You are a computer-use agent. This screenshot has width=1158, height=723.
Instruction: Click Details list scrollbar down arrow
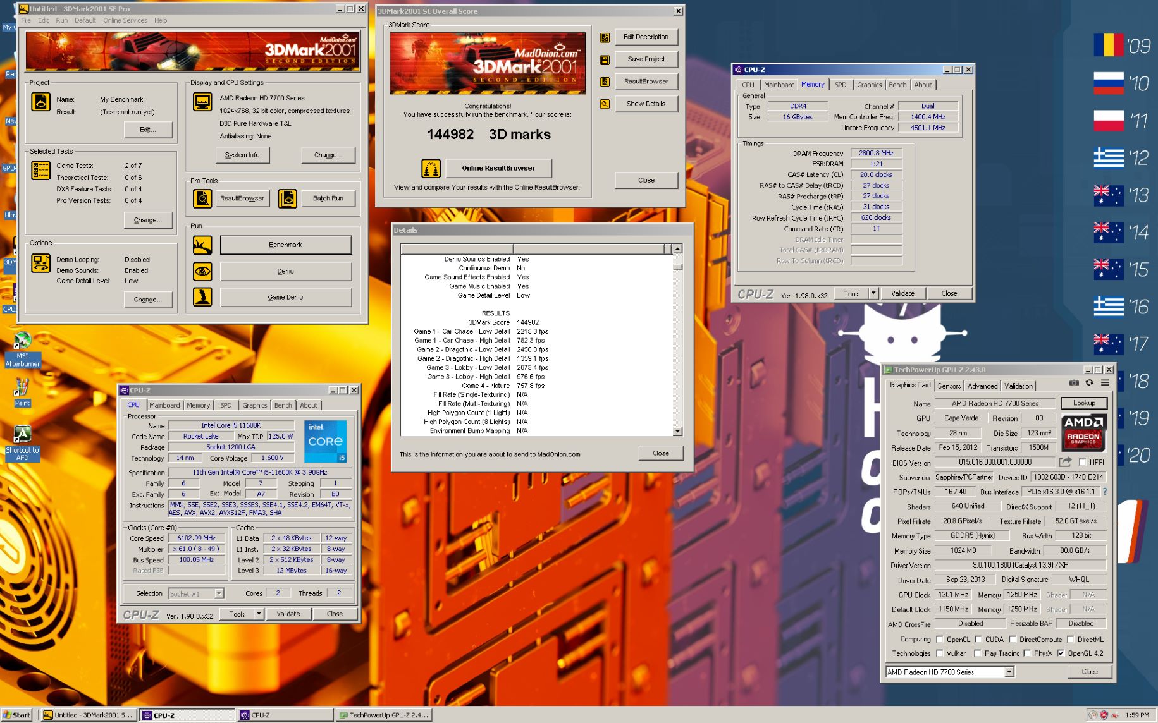(677, 432)
